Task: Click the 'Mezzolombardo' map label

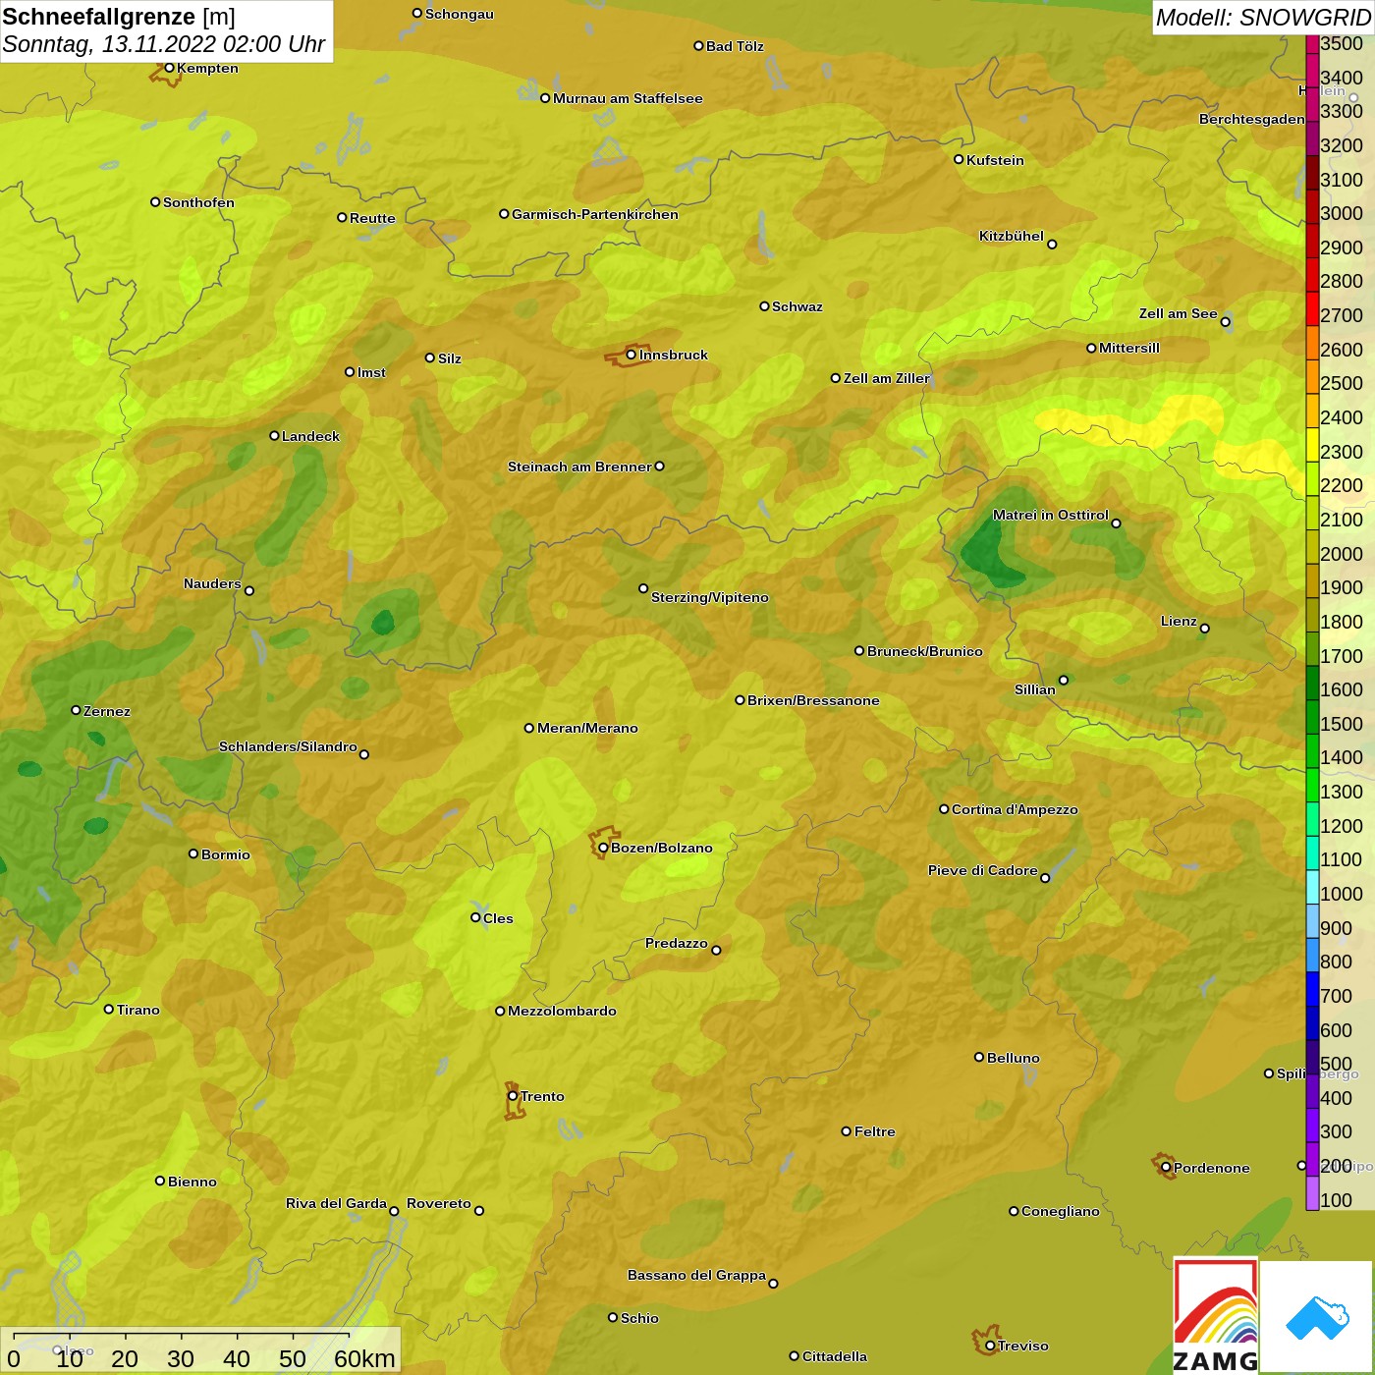Action: [x=562, y=1011]
